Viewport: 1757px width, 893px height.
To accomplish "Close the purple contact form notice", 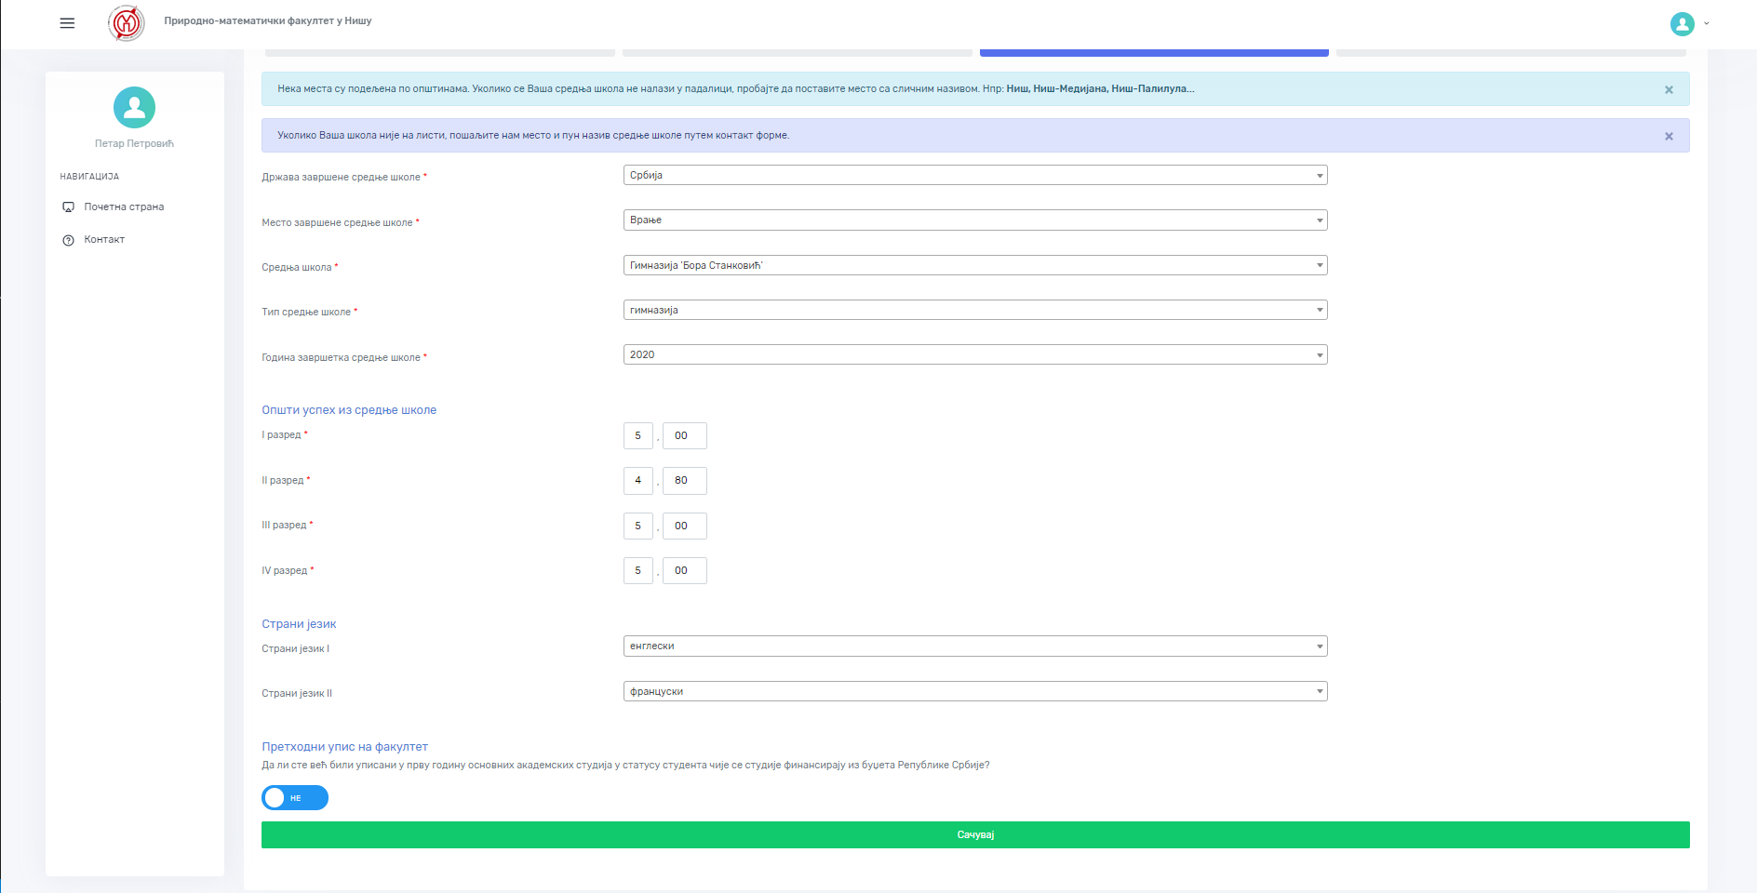I will point(1669,137).
